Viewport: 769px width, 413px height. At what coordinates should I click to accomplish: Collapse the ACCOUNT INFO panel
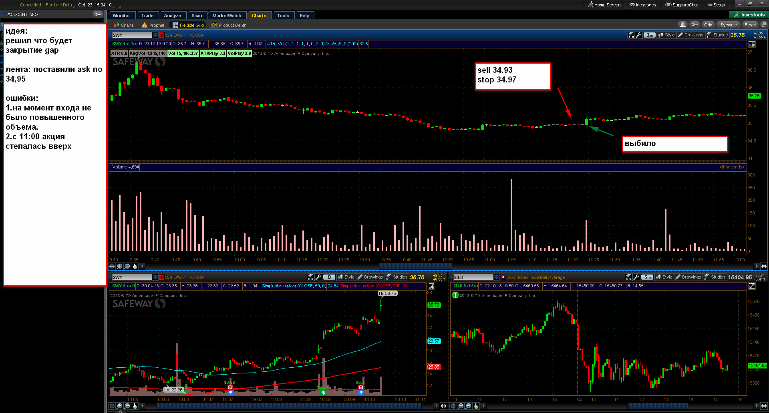(4, 14)
